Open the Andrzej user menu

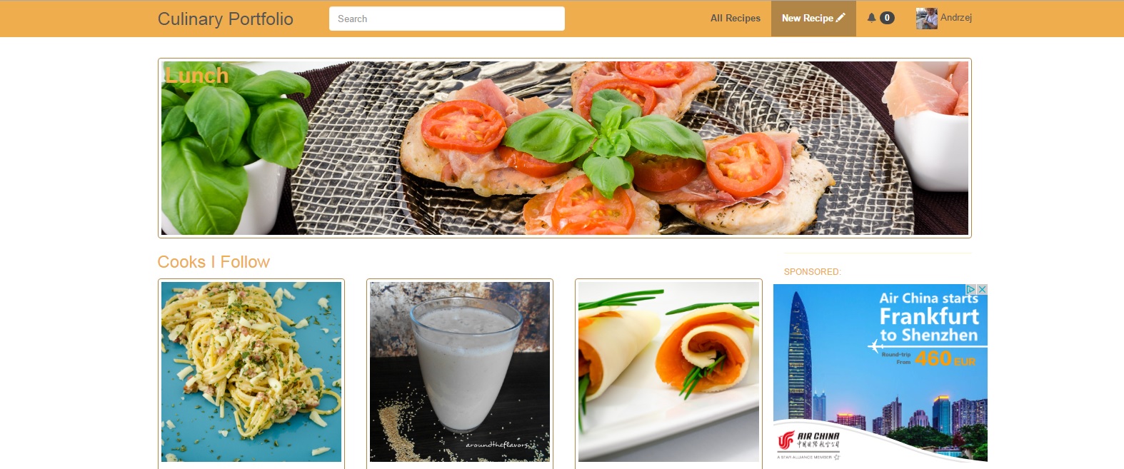coord(944,19)
